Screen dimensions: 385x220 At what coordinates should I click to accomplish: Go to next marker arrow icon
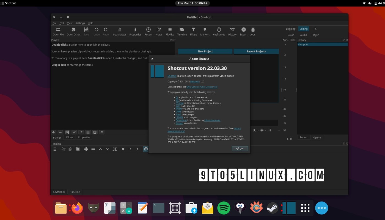137,149
